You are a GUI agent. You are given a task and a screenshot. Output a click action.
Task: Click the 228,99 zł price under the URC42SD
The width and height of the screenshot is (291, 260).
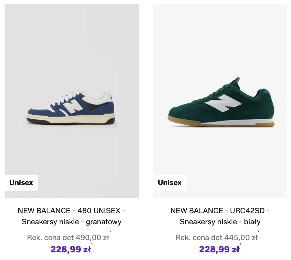coord(219,249)
